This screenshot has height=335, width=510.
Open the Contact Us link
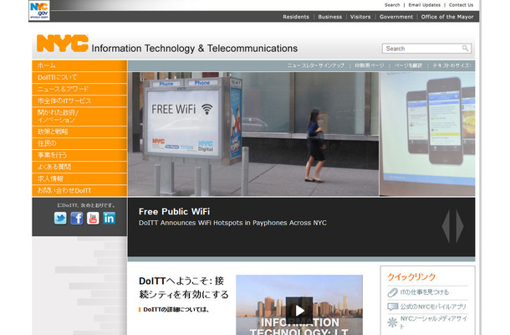(461, 5)
